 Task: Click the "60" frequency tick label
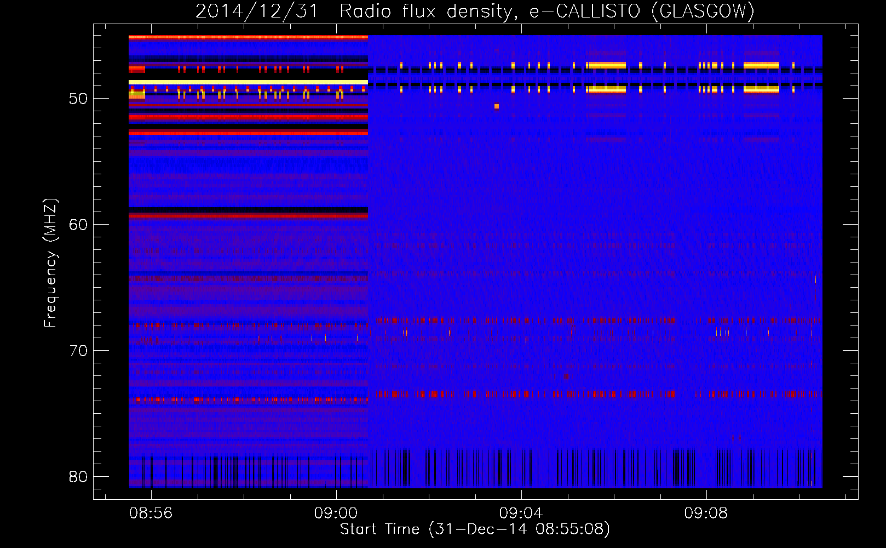[x=78, y=225]
